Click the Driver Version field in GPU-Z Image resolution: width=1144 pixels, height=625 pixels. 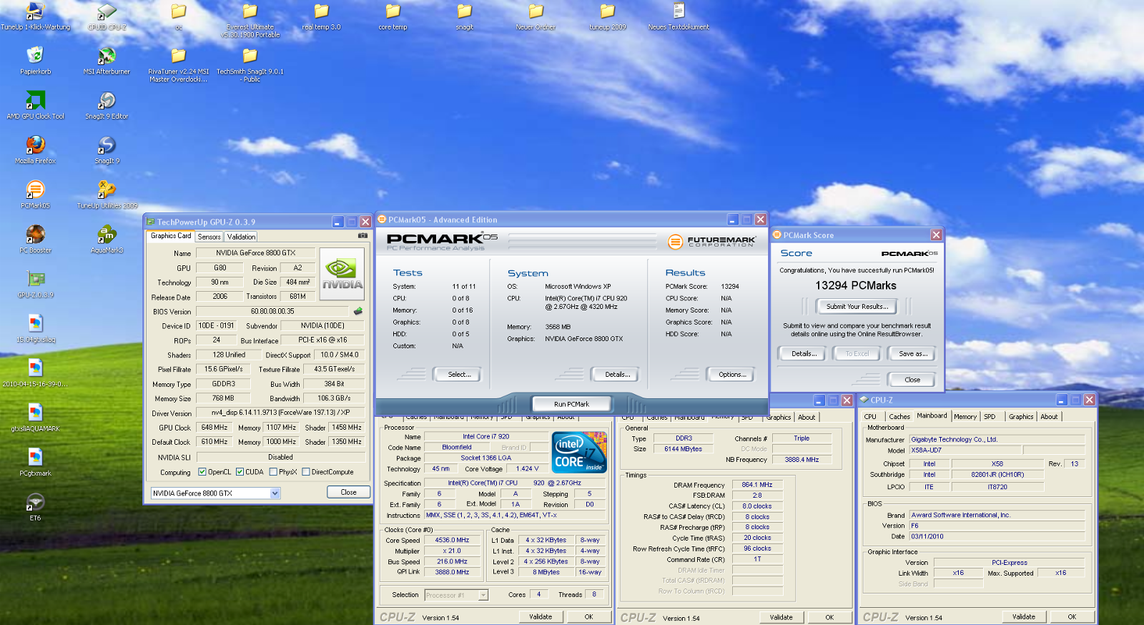(280, 413)
